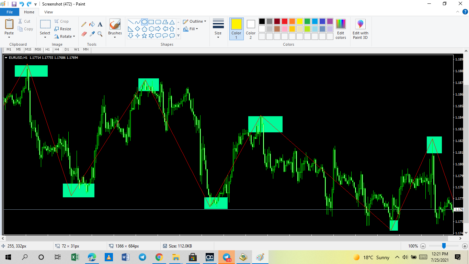The width and height of the screenshot is (469, 264).
Task: Expand the Size line thickness menu
Action: [218, 29]
